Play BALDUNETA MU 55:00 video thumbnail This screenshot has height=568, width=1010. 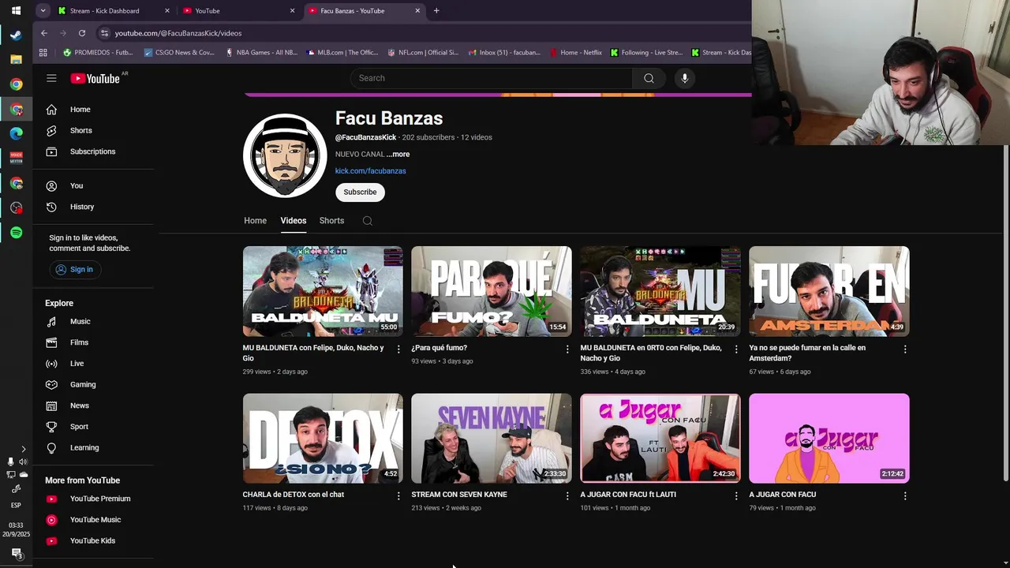(323, 291)
